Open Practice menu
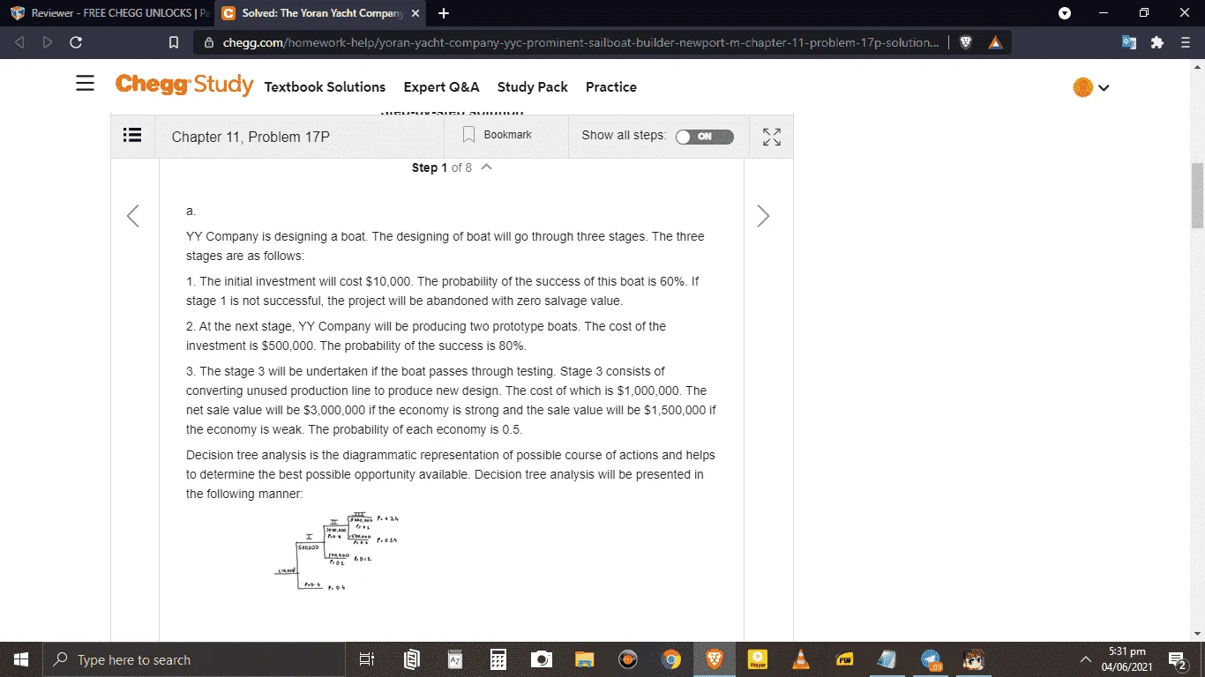1205x677 pixels. click(611, 86)
